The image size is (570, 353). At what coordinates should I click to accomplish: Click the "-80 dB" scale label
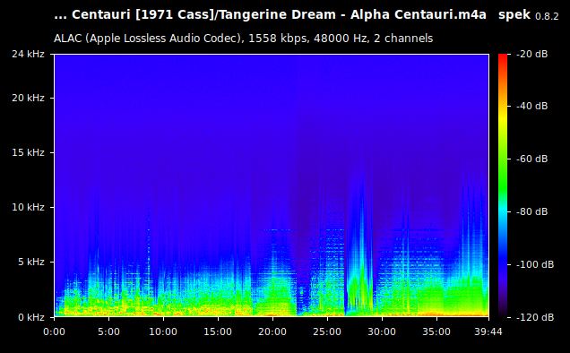tap(531, 211)
